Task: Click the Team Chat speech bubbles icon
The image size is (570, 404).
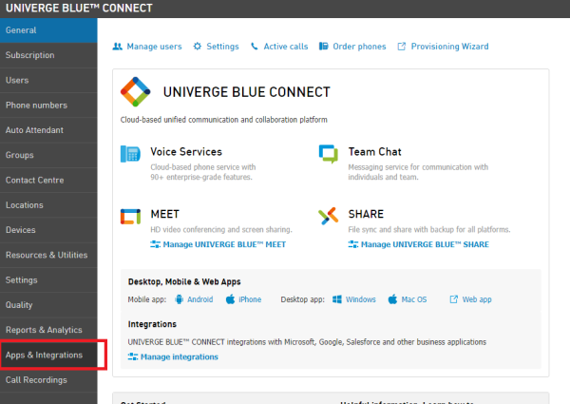Action: point(329,154)
